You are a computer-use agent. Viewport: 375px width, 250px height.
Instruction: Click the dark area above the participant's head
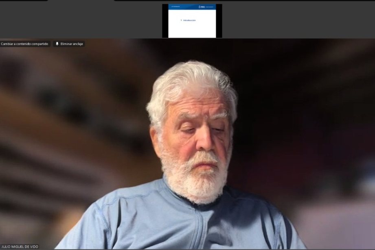coord(191,51)
